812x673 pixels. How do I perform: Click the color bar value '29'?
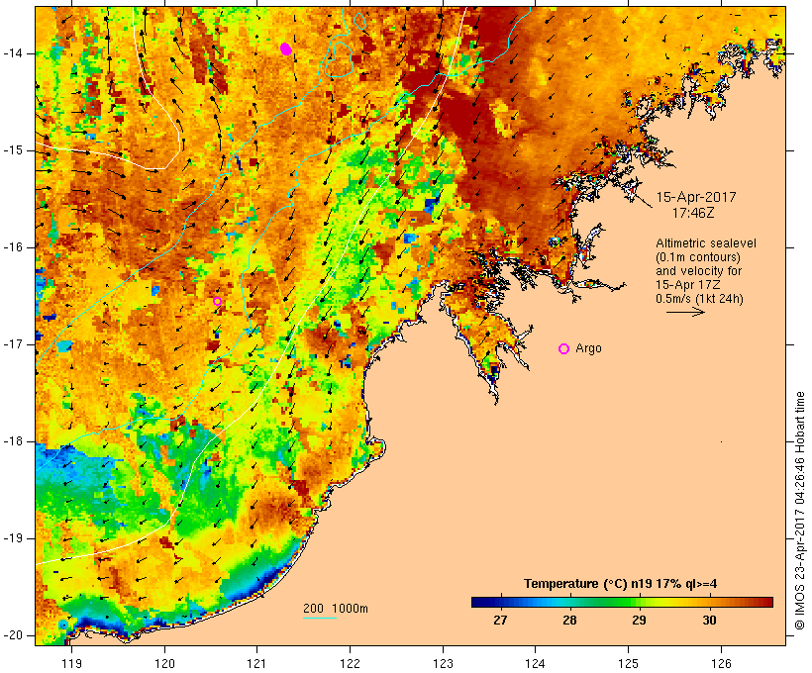tap(639, 621)
